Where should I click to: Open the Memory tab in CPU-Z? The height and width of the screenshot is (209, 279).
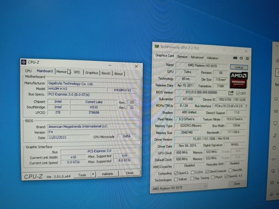click(62, 72)
